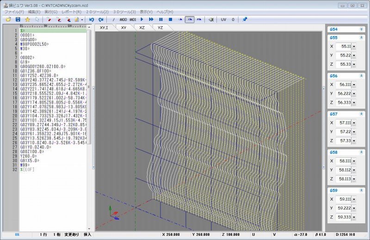Stop the toolpath simulation
Image resolution: width=370 pixels, height=240 pixels.
pyautogui.click(x=170, y=19)
